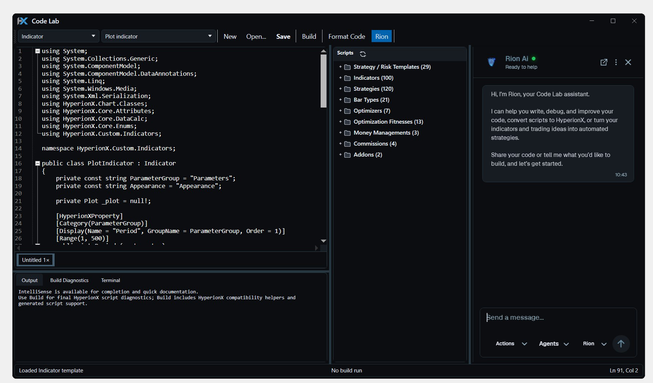The height and width of the screenshot is (383, 653).
Task: Click the Optimizers (7) folder icon
Action: click(x=347, y=111)
